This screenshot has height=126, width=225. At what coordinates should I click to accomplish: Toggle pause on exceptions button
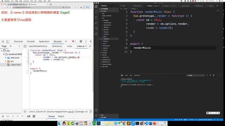tap(34, 116)
